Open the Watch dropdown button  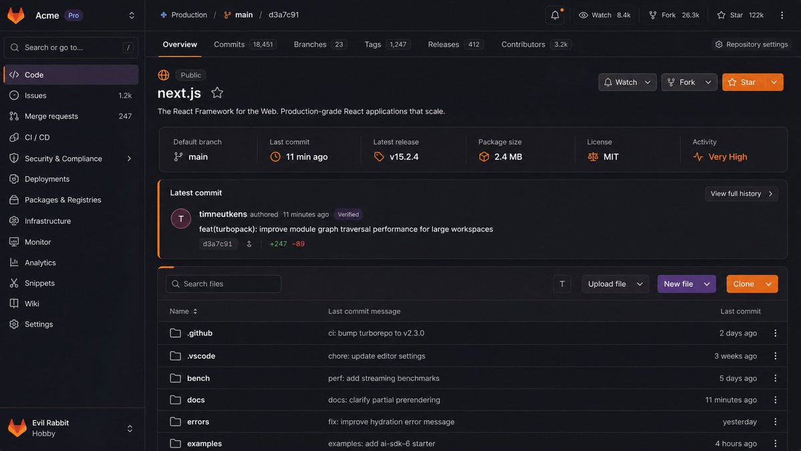pos(627,82)
